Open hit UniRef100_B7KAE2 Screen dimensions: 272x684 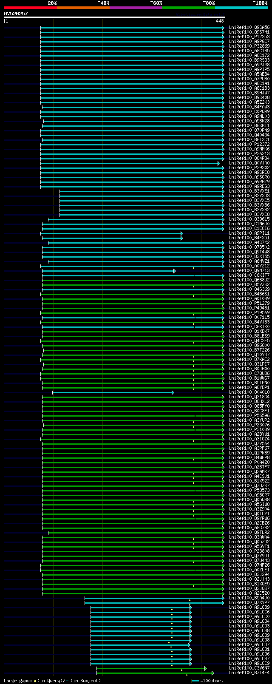coord(249,359)
